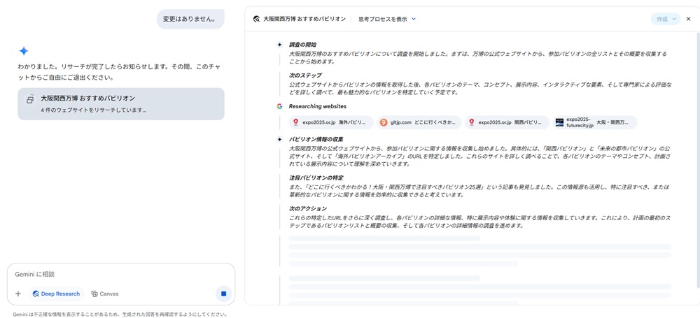The image size is (700, 318).
Task: Click the 4 件のウェブサイトをリサーチしています status text
Action: click(93, 110)
